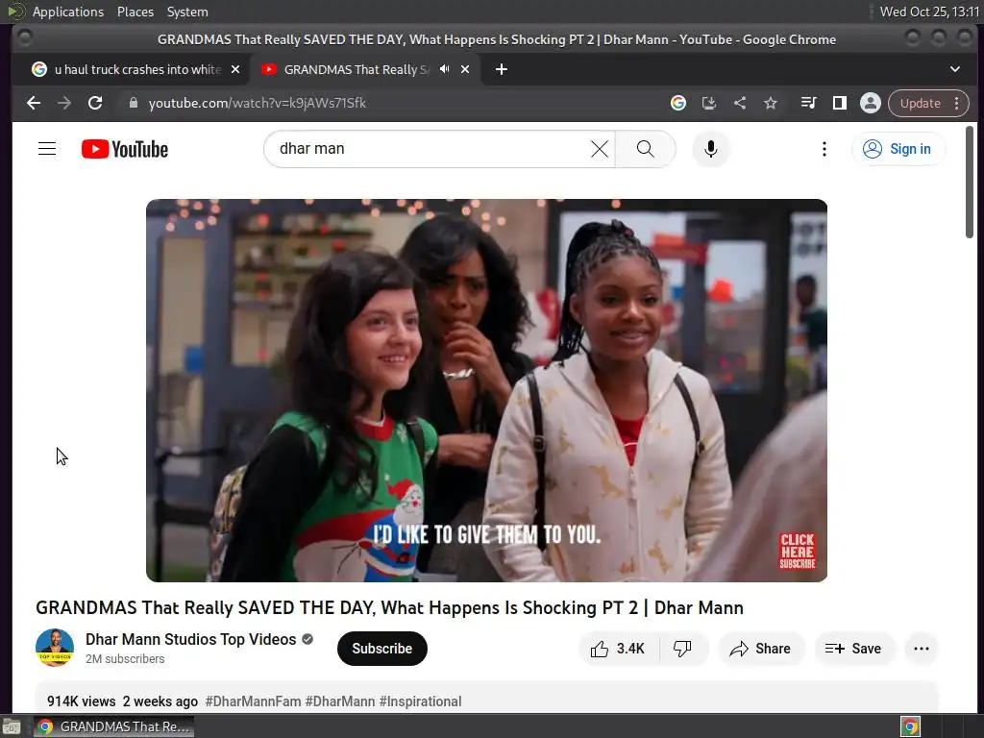Click Sign in button

(898, 149)
